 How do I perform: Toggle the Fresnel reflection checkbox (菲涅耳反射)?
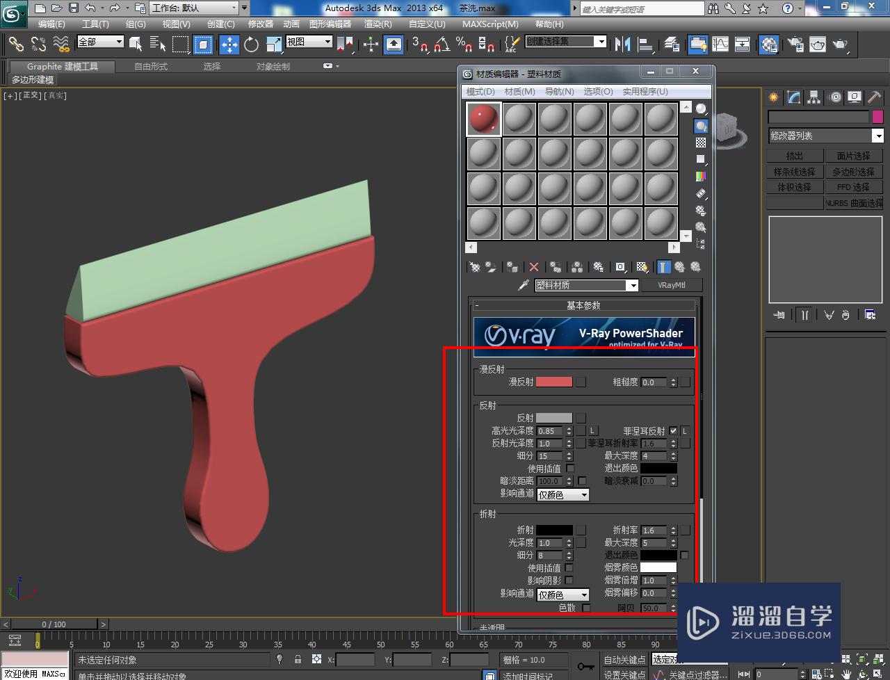coord(673,431)
